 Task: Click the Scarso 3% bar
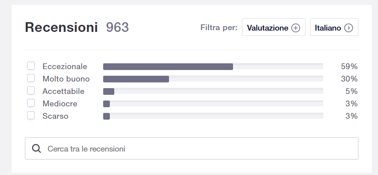coord(213,117)
